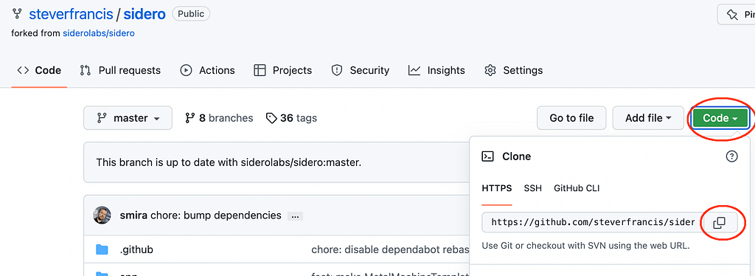The width and height of the screenshot is (755, 276).
Task: Expand the master branch dropdown
Action: tap(128, 118)
